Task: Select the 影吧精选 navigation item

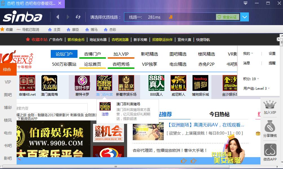Action: click(149, 54)
